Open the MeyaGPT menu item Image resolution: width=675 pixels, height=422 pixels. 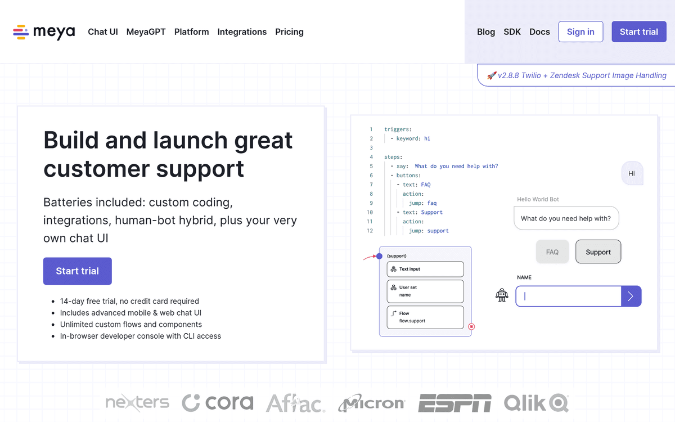146,32
